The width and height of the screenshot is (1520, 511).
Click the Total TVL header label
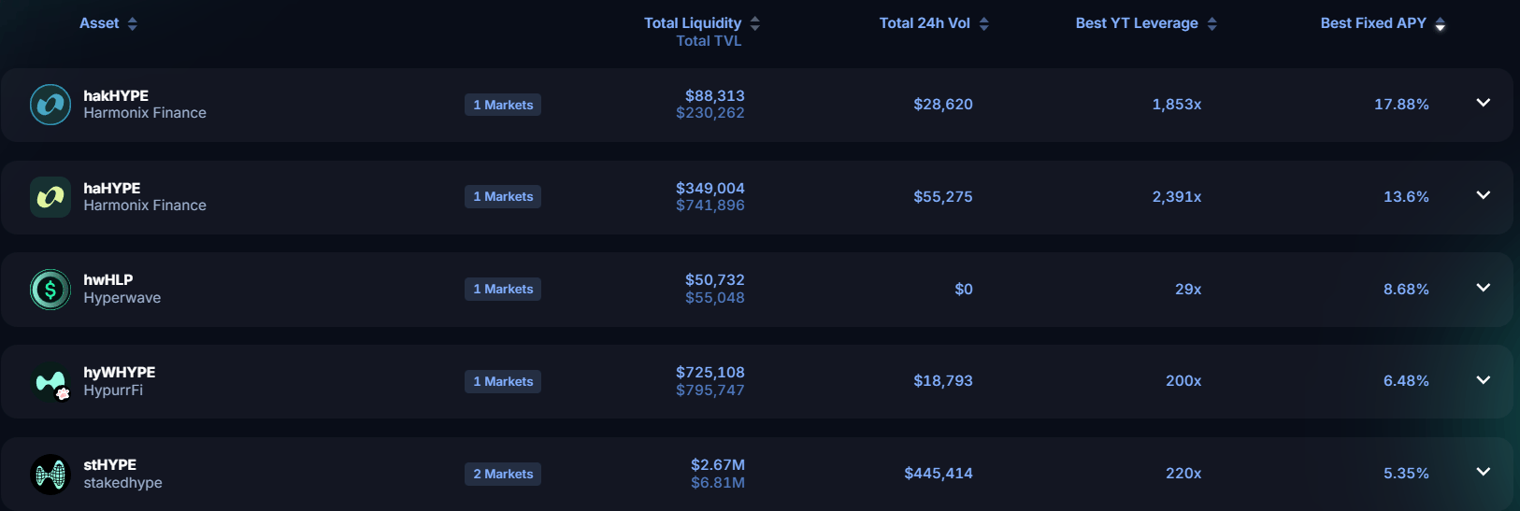[x=709, y=41]
